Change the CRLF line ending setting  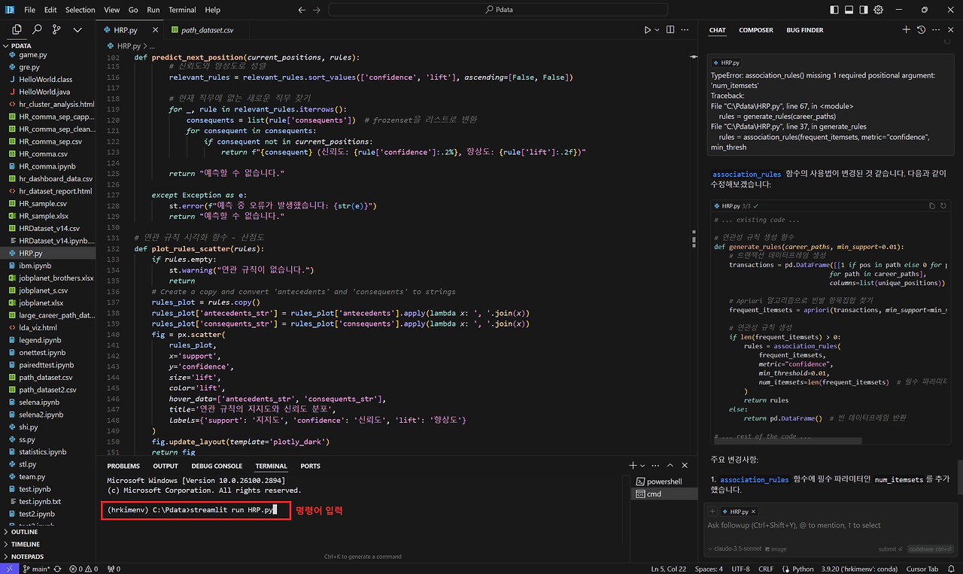766,569
